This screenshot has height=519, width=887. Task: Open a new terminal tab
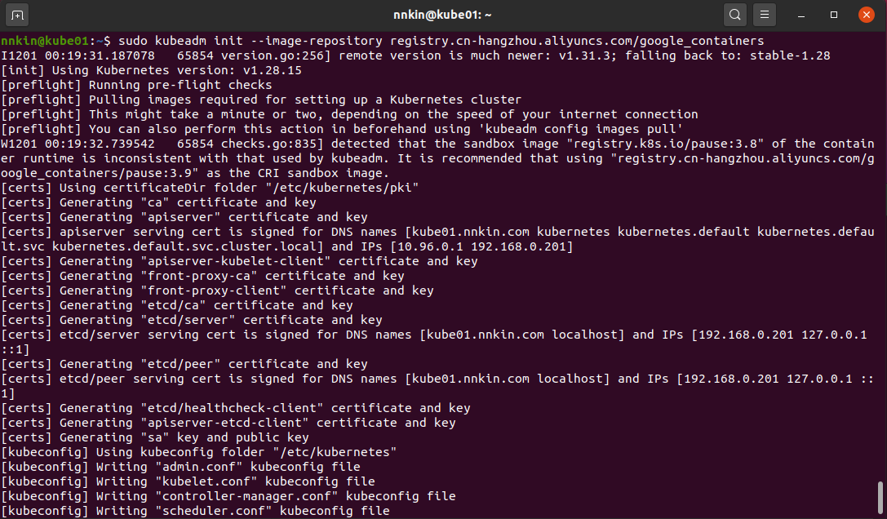[x=18, y=15]
